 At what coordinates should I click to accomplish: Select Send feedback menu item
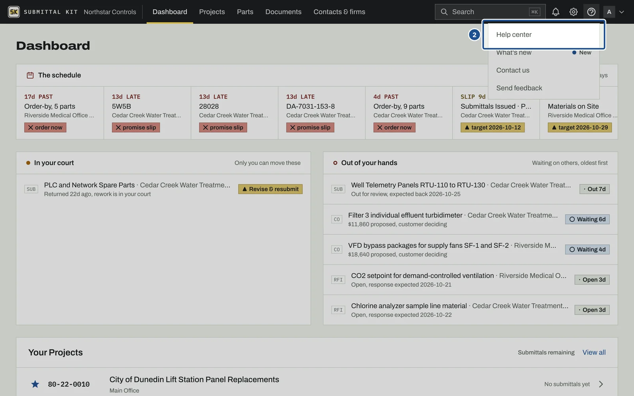click(544, 88)
